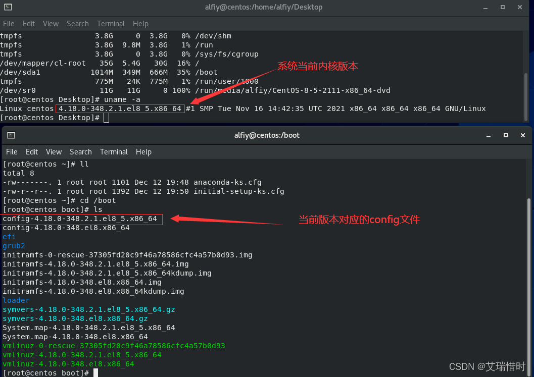Click initramfs-4.18.0-348.2.1.el8_5.x86_64kdump.img entry

[x=107, y=273]
